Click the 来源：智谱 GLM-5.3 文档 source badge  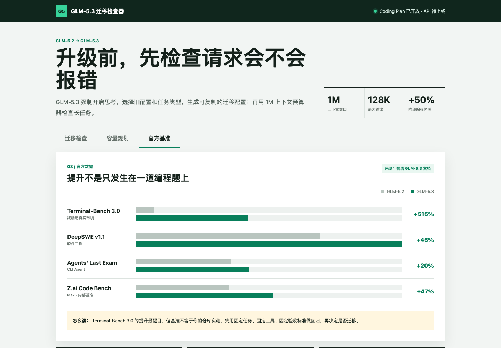point(408,168)
